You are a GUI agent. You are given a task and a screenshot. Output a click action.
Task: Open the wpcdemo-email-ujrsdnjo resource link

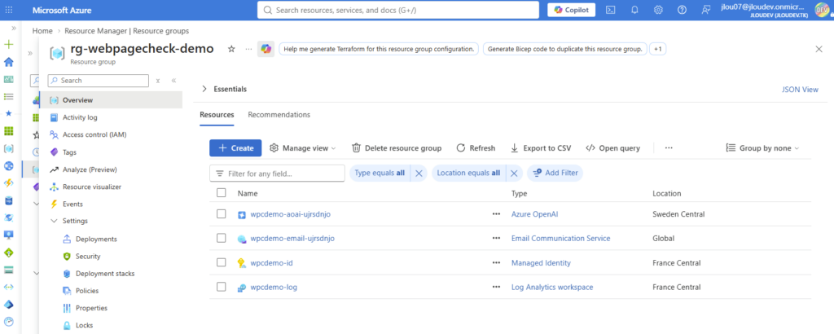coord(292,238)
